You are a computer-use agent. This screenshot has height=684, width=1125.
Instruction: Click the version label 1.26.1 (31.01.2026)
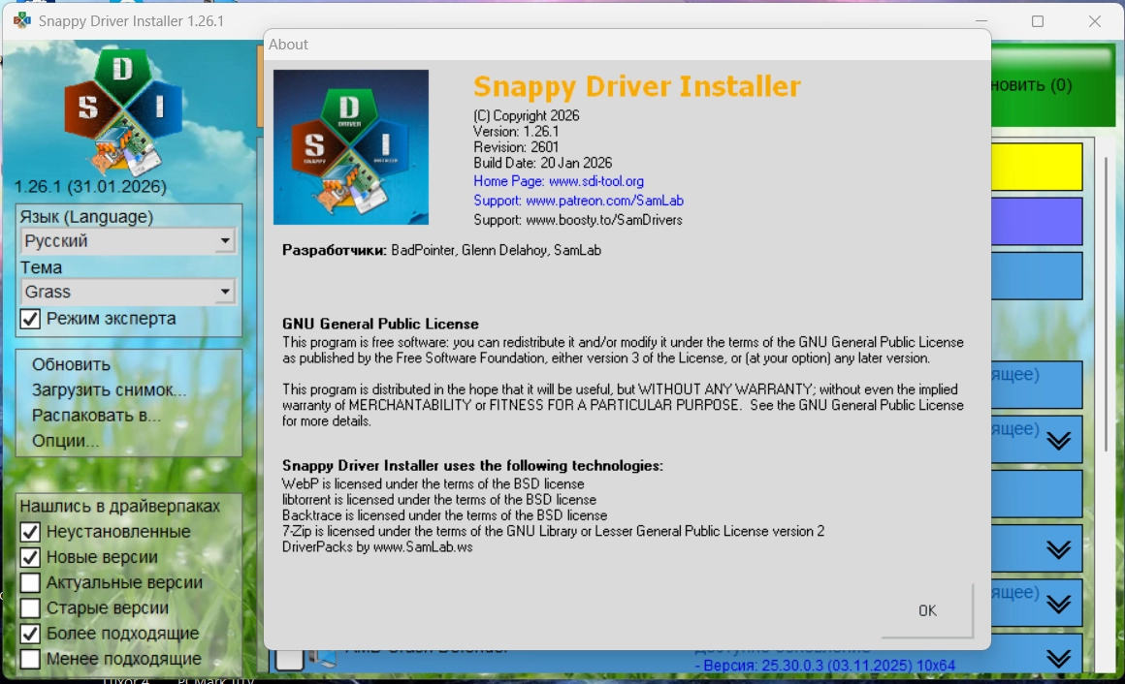click(90, 187)
